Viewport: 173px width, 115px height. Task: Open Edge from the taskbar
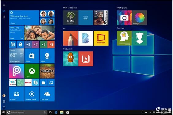click(x=56, y=112)
